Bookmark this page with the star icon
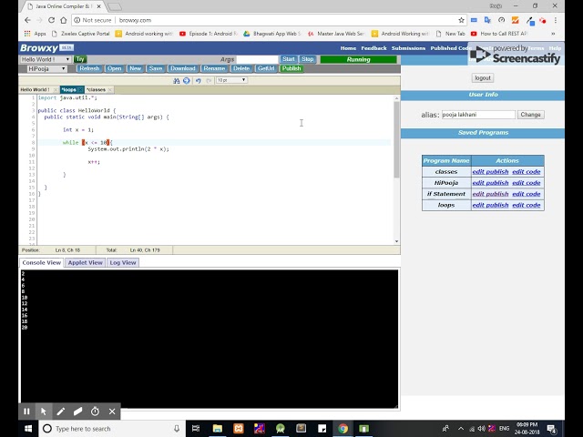 click(x=461, y=20)
